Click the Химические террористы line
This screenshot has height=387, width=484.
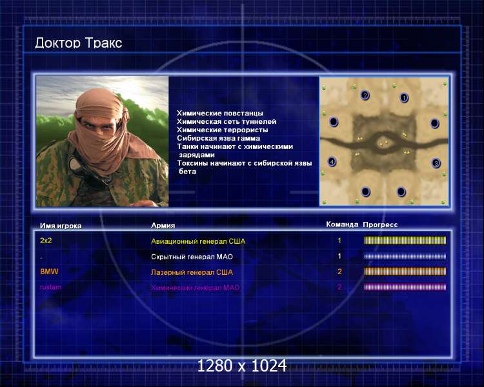pos(222,130)
